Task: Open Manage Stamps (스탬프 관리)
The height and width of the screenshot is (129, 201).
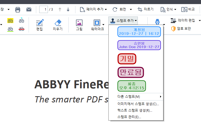Action: point(129,117)
